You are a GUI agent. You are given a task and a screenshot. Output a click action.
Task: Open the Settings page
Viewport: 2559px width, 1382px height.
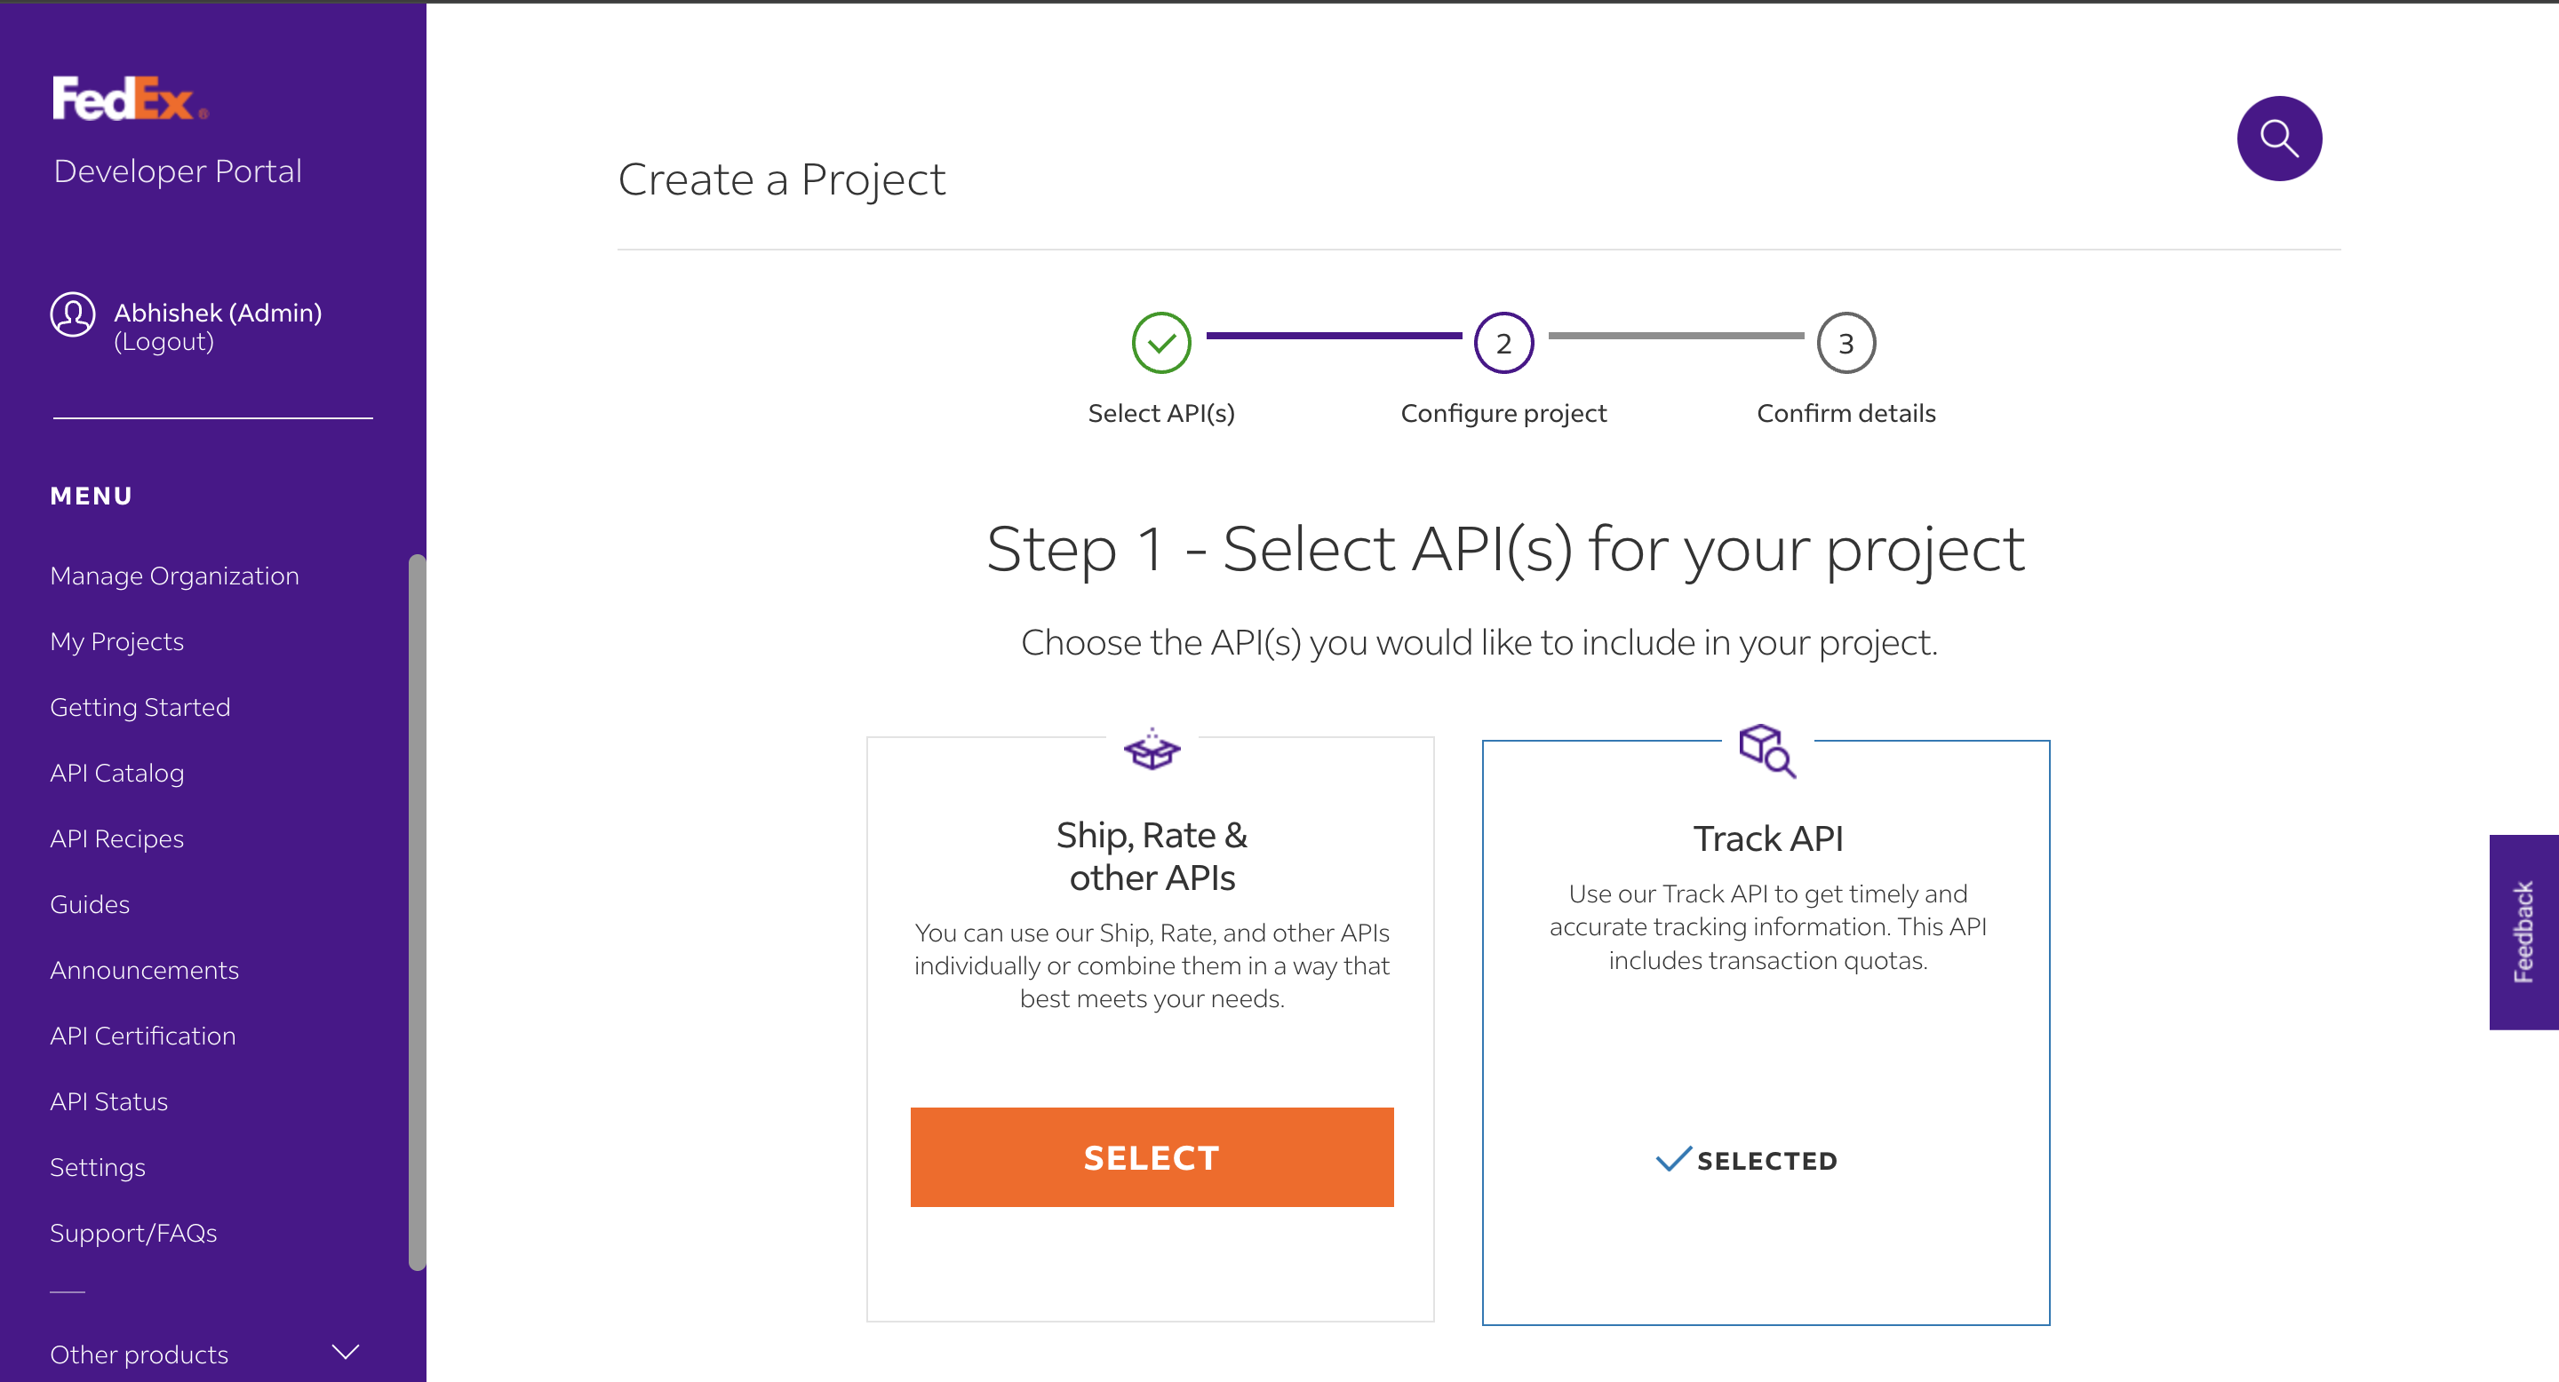99,1166
